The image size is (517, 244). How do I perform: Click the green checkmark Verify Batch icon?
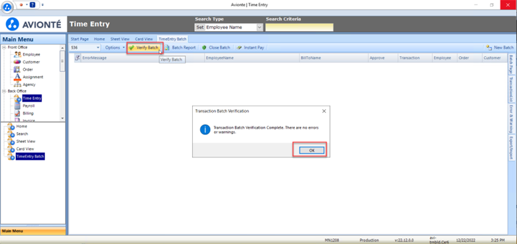click(x=131, y=48)
